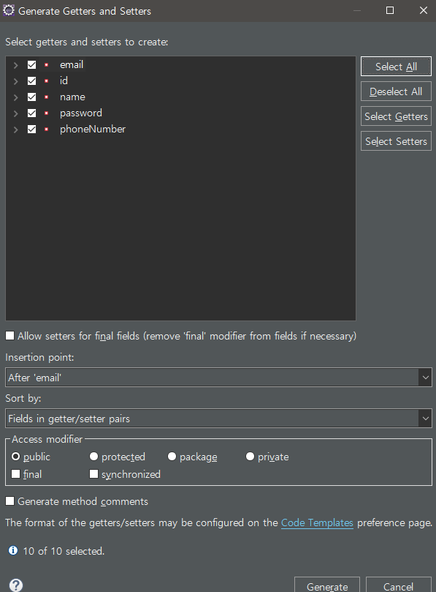Viewport: 436px width, 592px height.
Task: Click the red field icon beside phoneNumber
Action: (x=46, y=129)
